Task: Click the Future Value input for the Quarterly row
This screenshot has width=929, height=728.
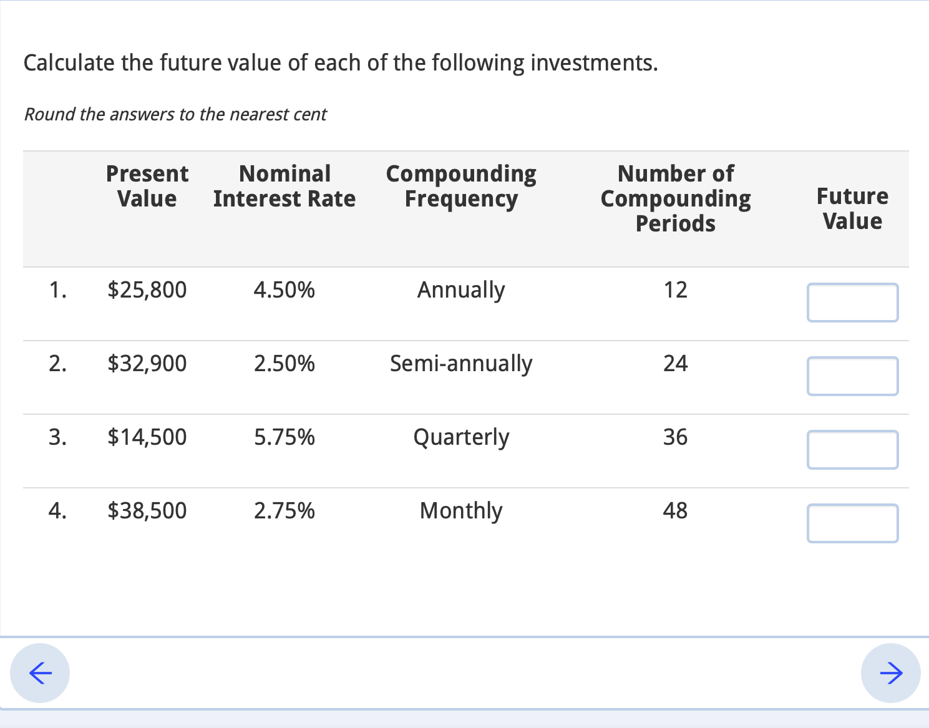Action: [x=852, y=450]
